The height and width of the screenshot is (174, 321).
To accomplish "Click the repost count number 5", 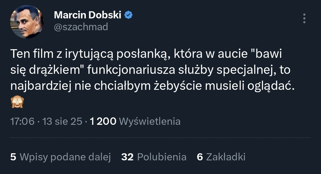I will point(13,157).
